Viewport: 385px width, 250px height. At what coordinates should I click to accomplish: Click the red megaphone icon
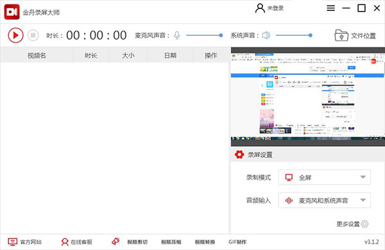[x=116, y=242]
